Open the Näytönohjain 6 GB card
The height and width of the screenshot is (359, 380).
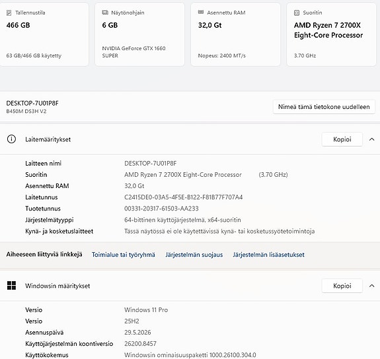click(x=139, y=34)
